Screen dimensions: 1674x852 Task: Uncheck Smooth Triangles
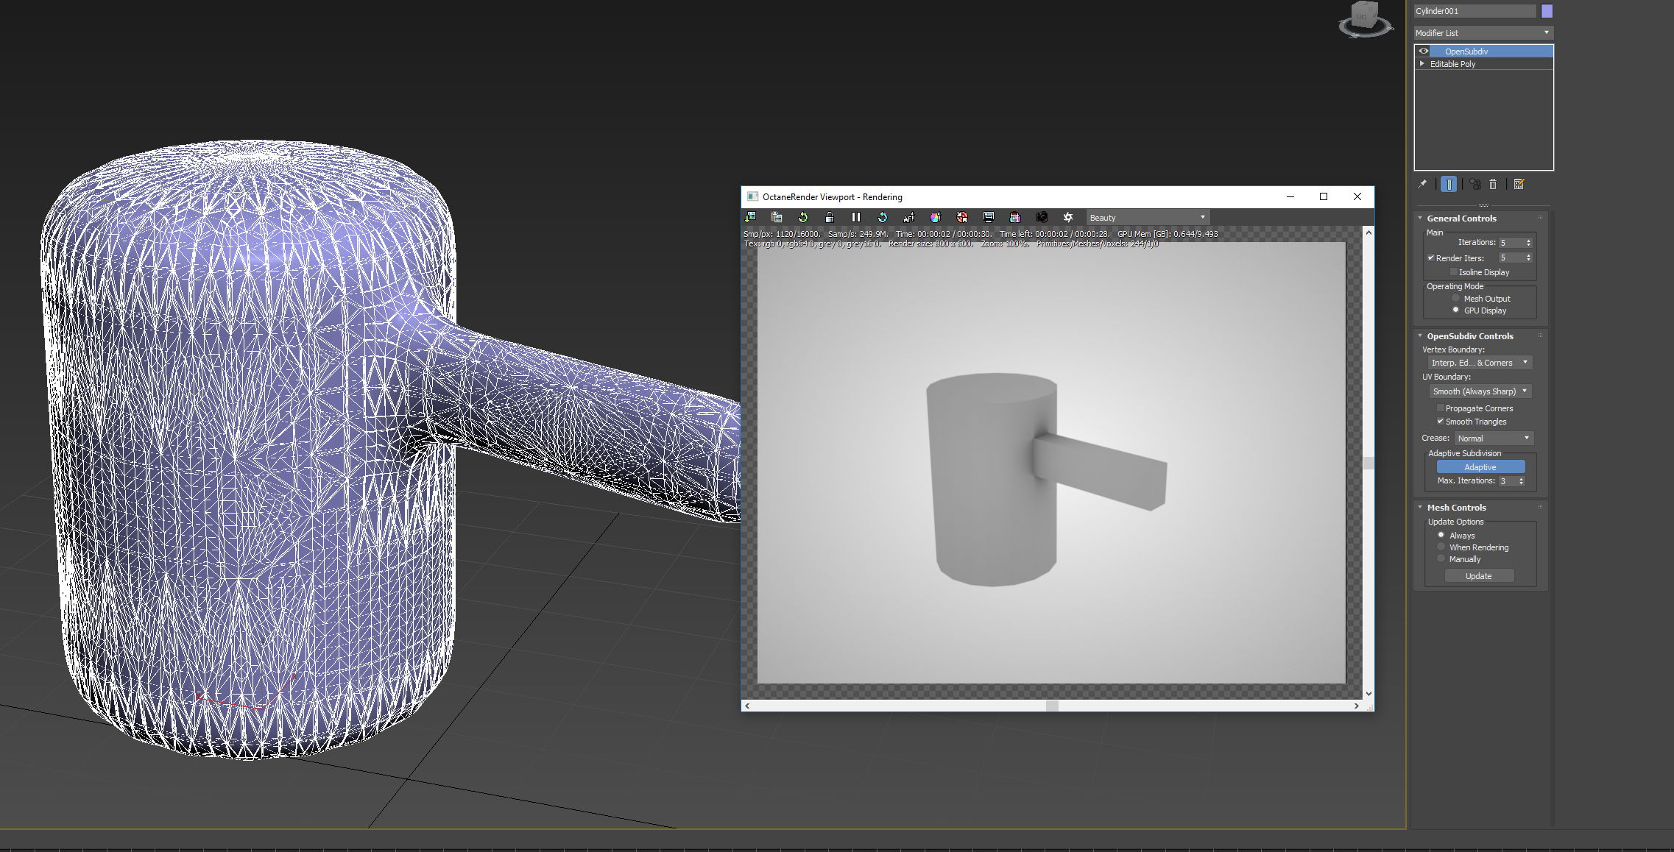[x=1441, y=422]
